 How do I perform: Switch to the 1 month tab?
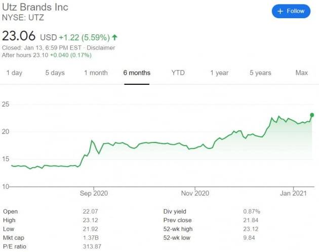[x=96, y=73]
